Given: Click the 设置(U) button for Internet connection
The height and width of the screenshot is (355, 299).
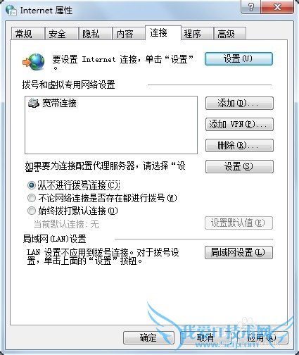Looking at the screenshot, I should point(238,58).
